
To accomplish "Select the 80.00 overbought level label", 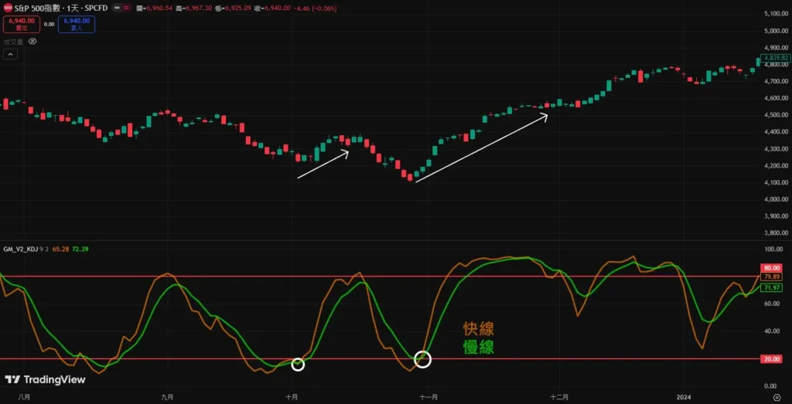I will pos(771,267).
